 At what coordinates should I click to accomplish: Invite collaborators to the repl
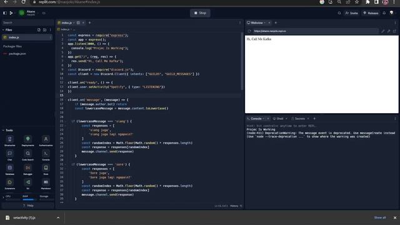click(351, 13)
